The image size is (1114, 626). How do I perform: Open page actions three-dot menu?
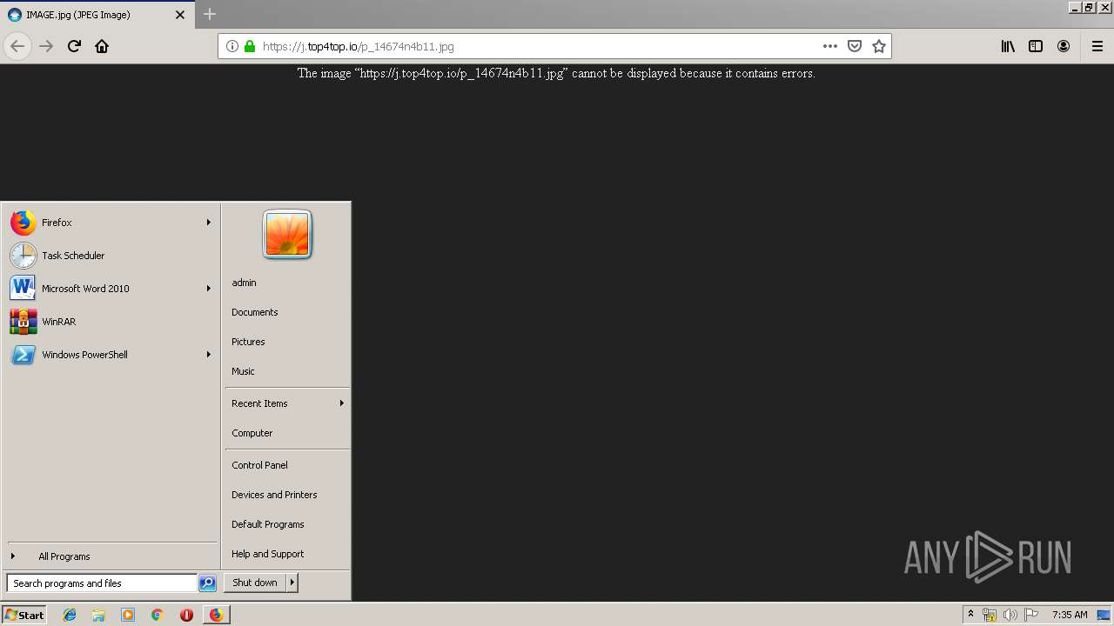point(830,46)
